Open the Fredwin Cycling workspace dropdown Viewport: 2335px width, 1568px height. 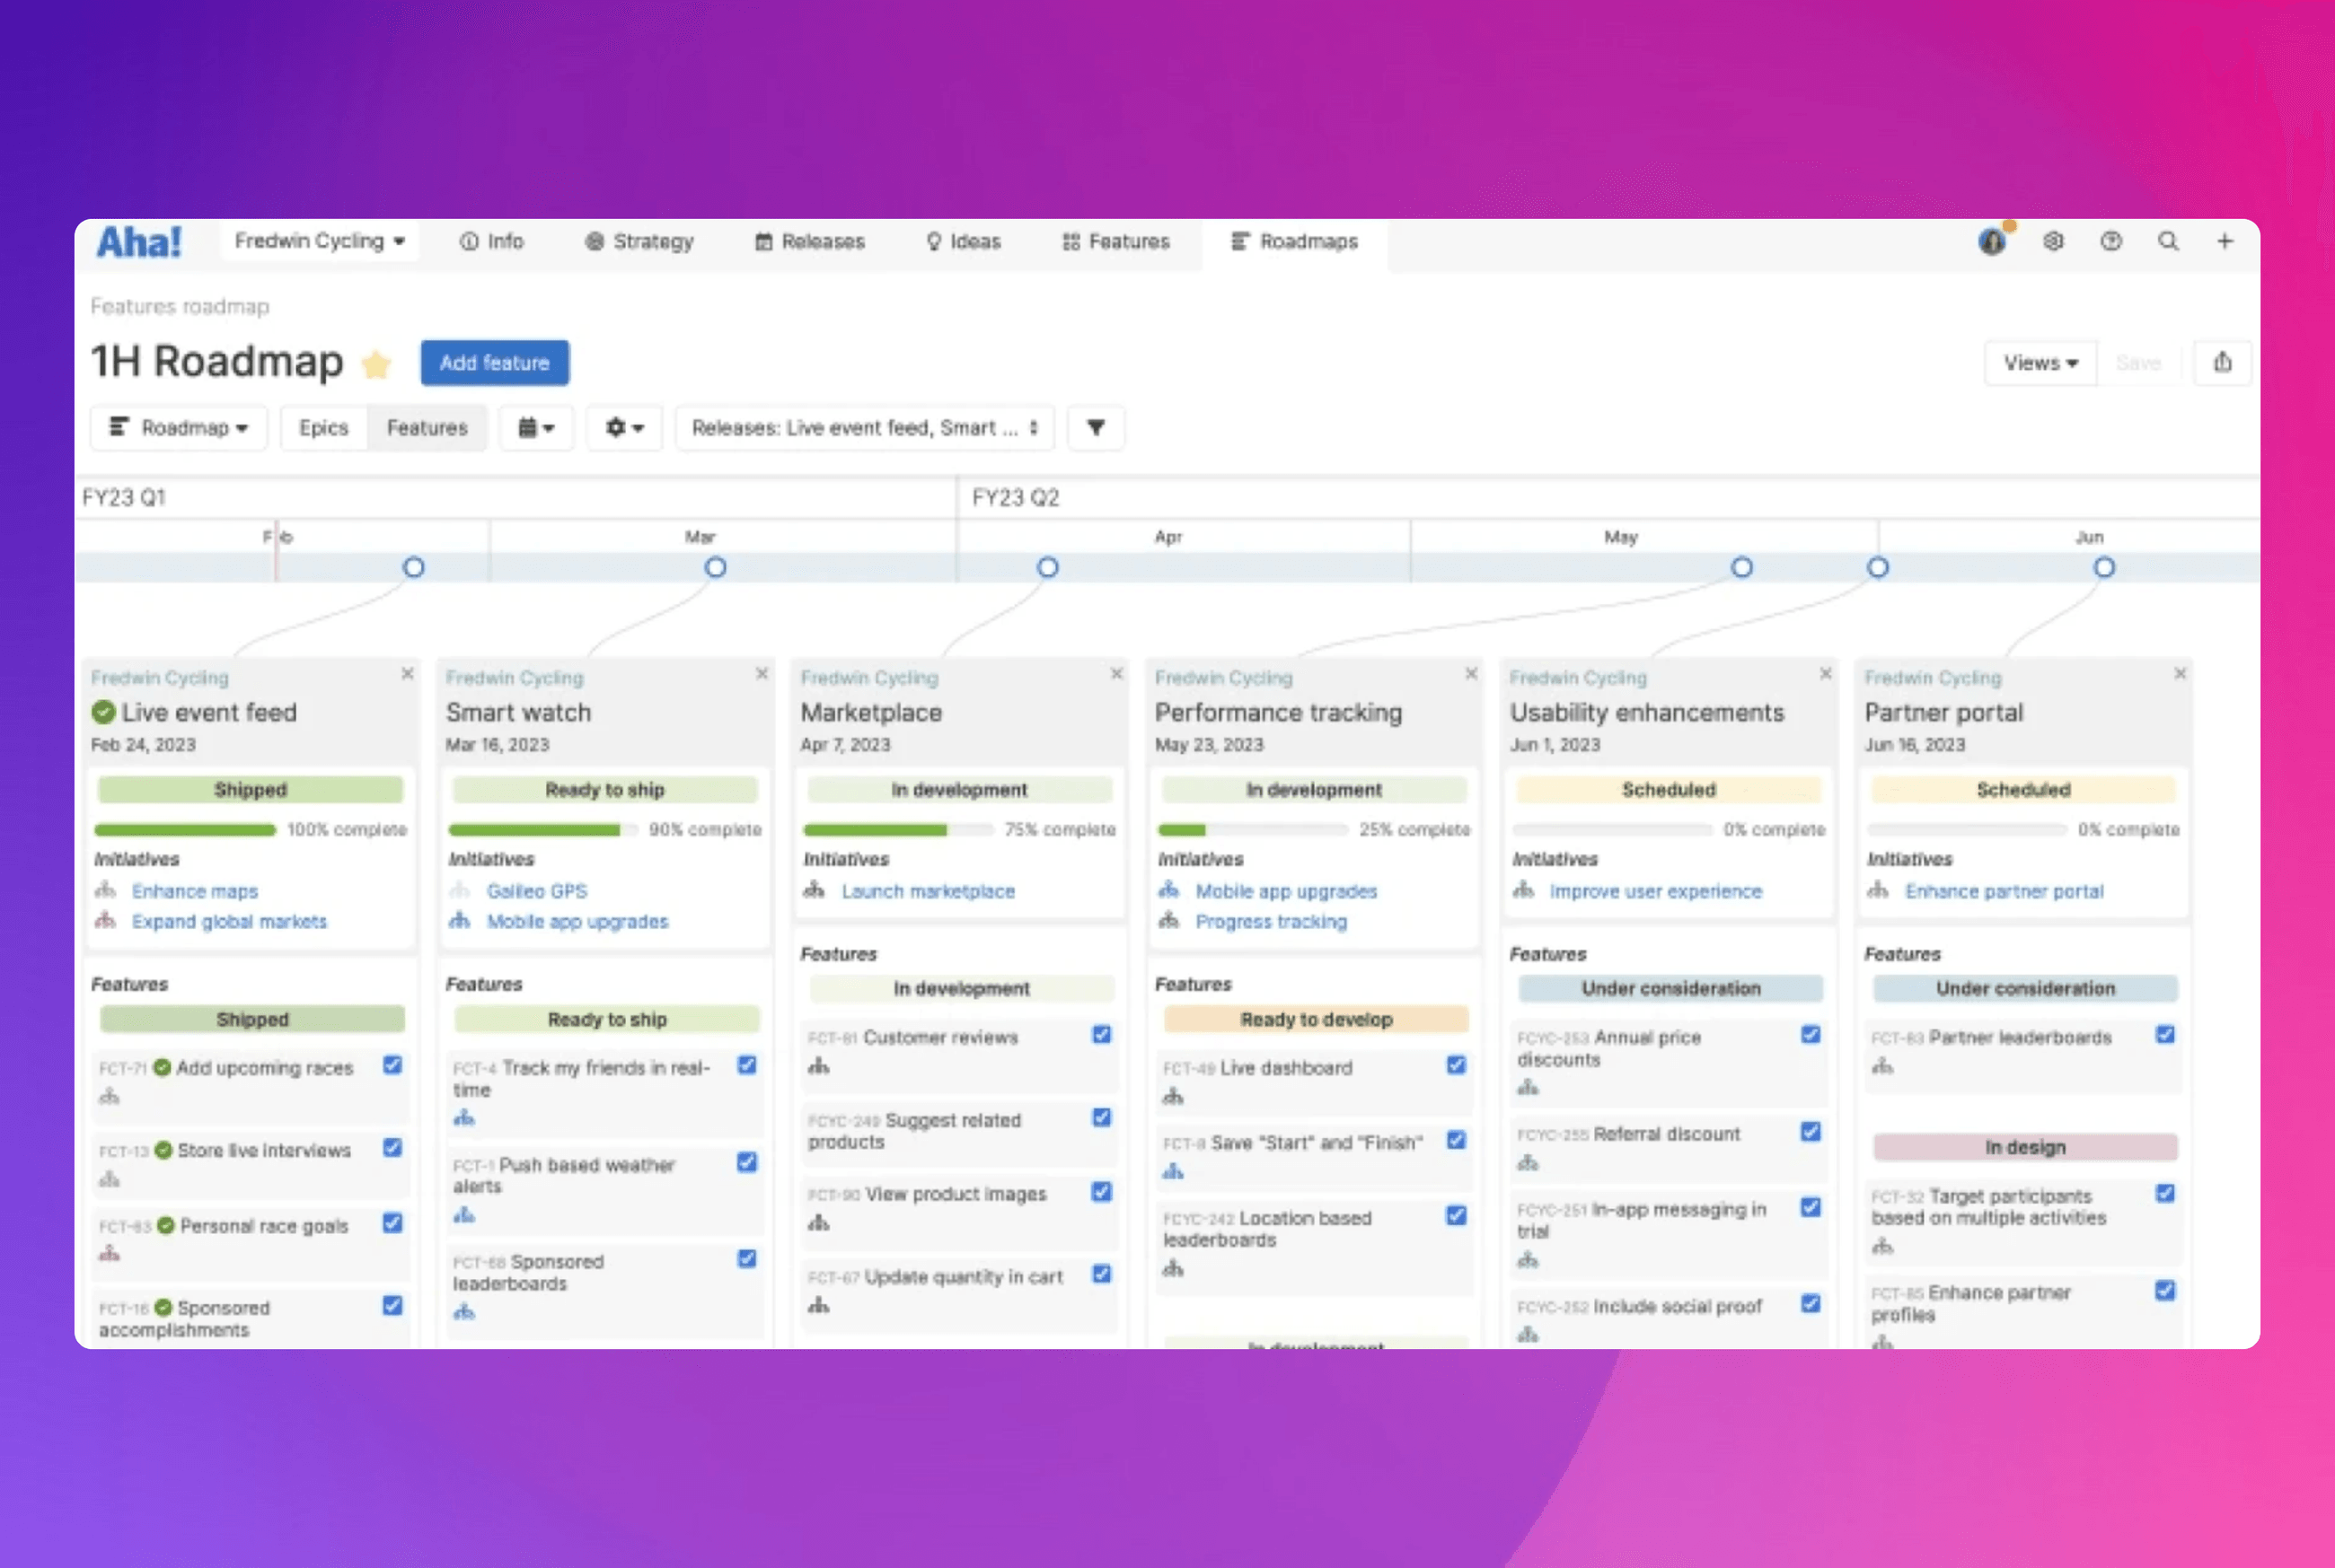coord(318,240)
